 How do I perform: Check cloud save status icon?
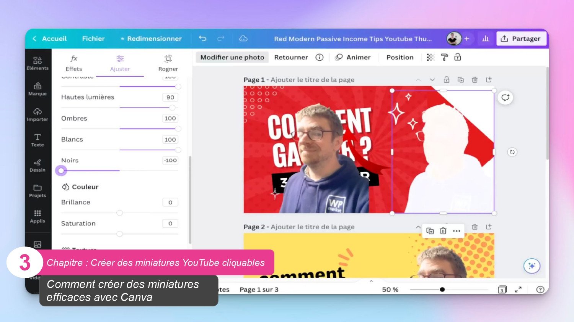[243, 39]
